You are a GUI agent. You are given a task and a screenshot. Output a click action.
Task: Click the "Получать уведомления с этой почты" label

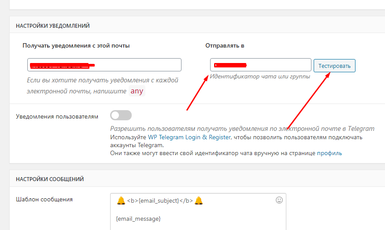(76, 45)
